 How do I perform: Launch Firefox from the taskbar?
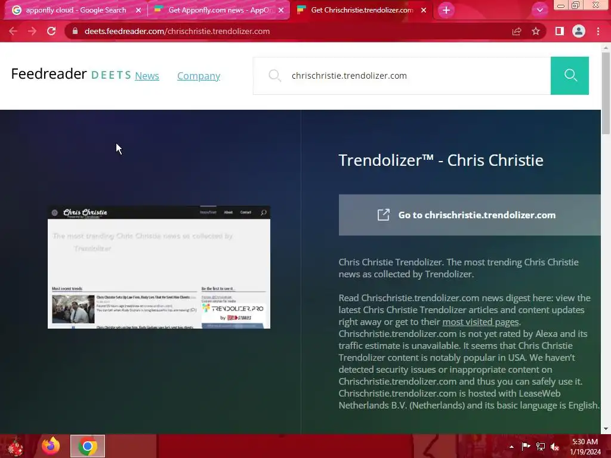click(x=51, y=446)
